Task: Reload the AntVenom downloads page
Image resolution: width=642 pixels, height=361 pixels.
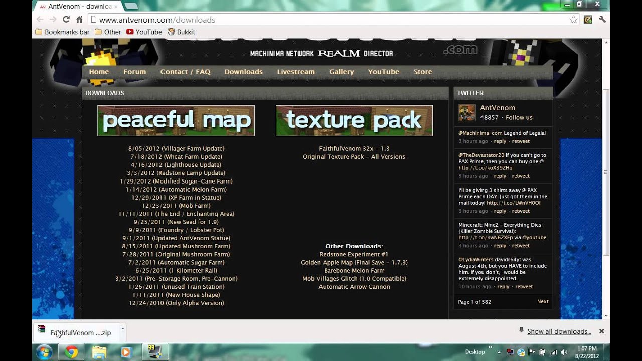Action: tap(66, 20)
